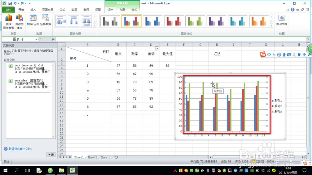Switch to the View (视图) tab

tap(98, 10)
